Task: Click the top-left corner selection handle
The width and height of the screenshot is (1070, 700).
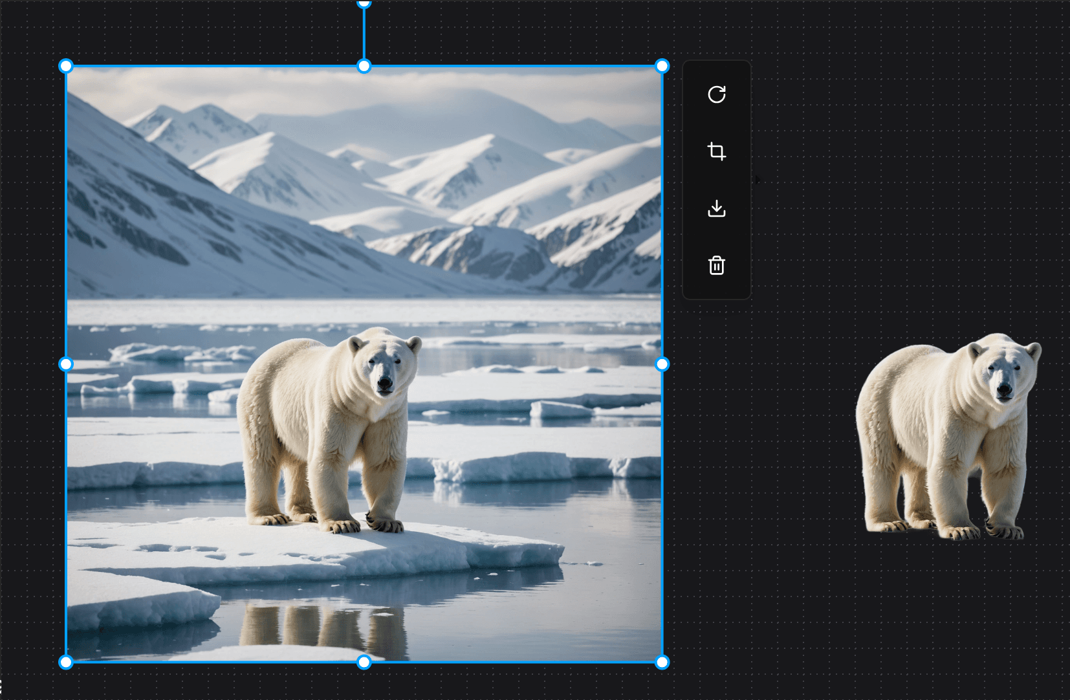Action: (x=66, y=65)
